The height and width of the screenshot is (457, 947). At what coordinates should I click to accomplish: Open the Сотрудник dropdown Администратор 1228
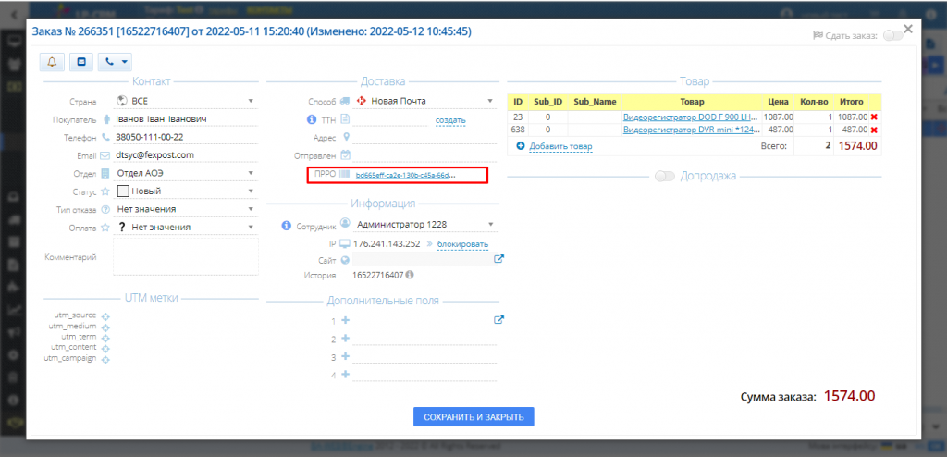[425, 224]
